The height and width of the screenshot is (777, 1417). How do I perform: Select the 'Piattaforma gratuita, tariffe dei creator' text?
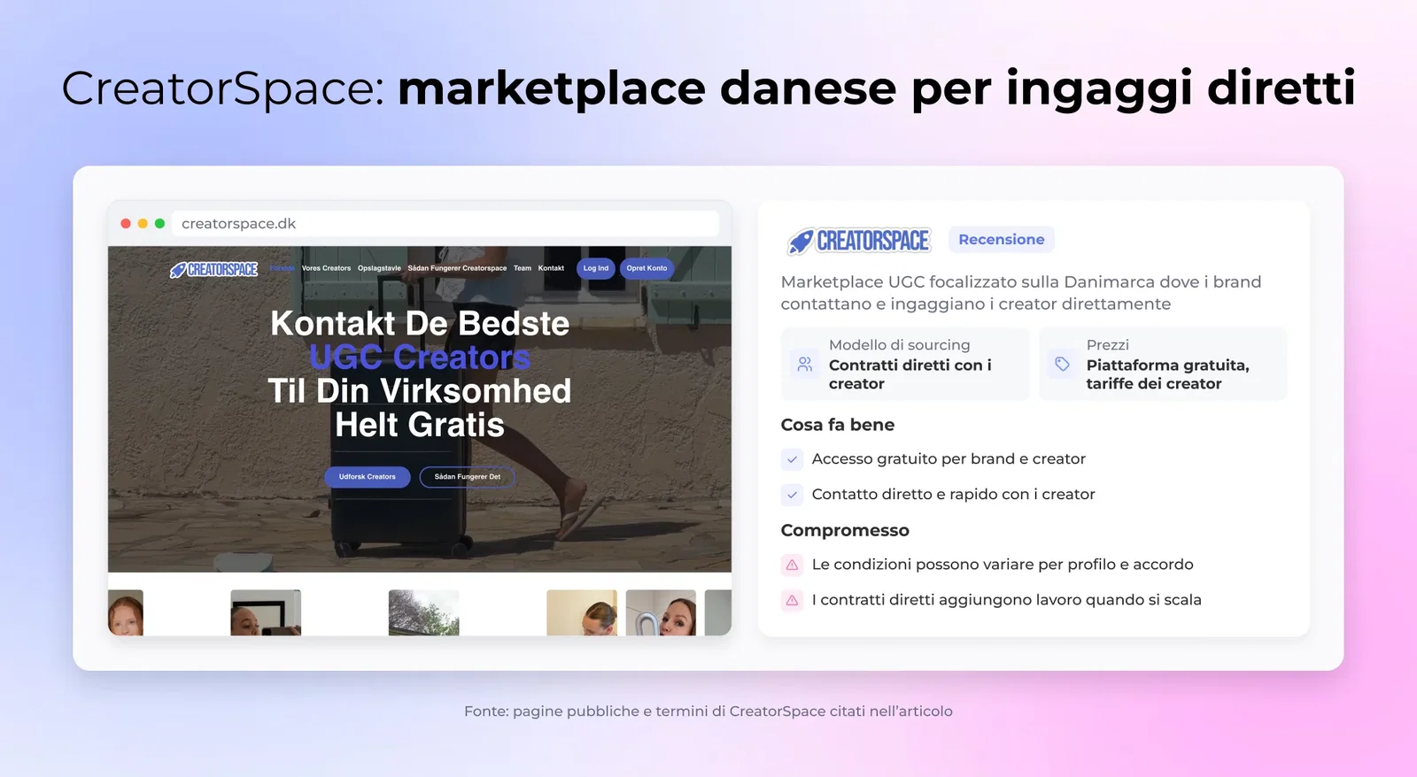click(x=1168, y=374)
